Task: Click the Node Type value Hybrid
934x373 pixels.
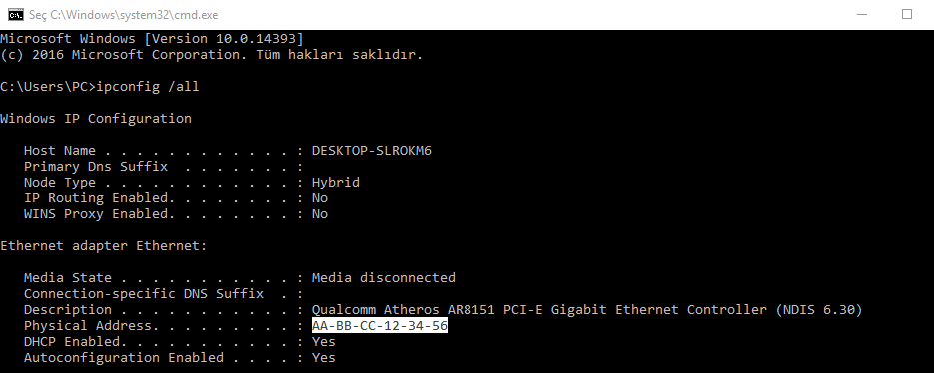Action: 336,183
